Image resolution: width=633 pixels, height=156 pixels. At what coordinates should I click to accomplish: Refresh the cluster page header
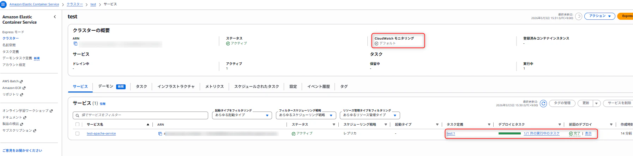click(x=579, y=16)
